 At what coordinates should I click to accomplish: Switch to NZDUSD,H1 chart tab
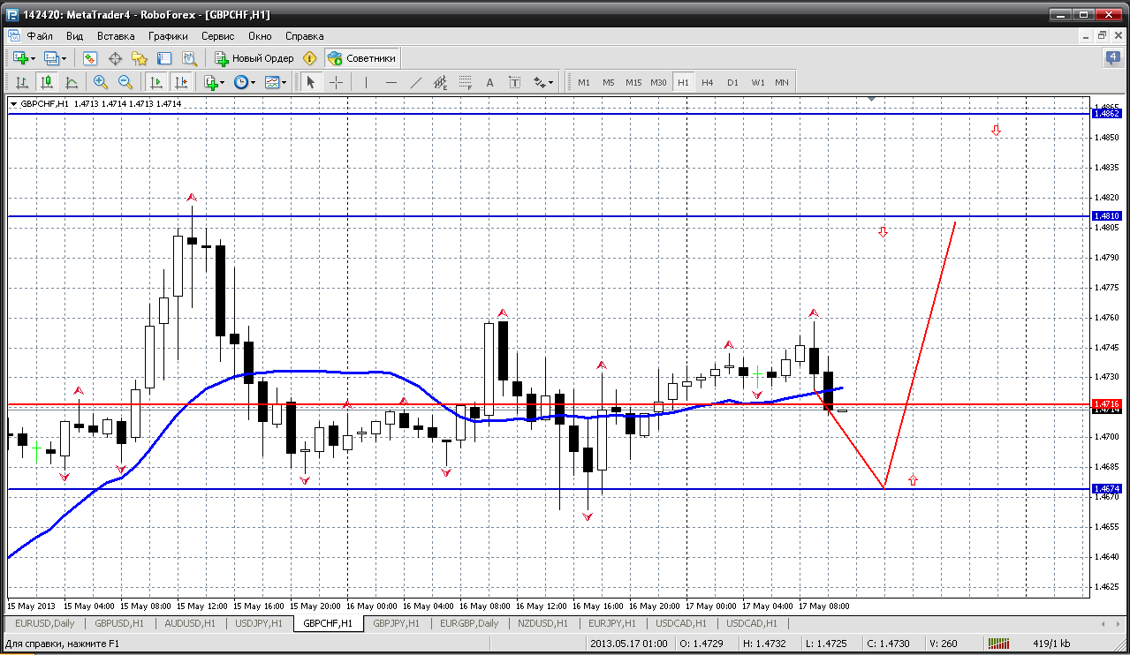click(x=541, y=623)
